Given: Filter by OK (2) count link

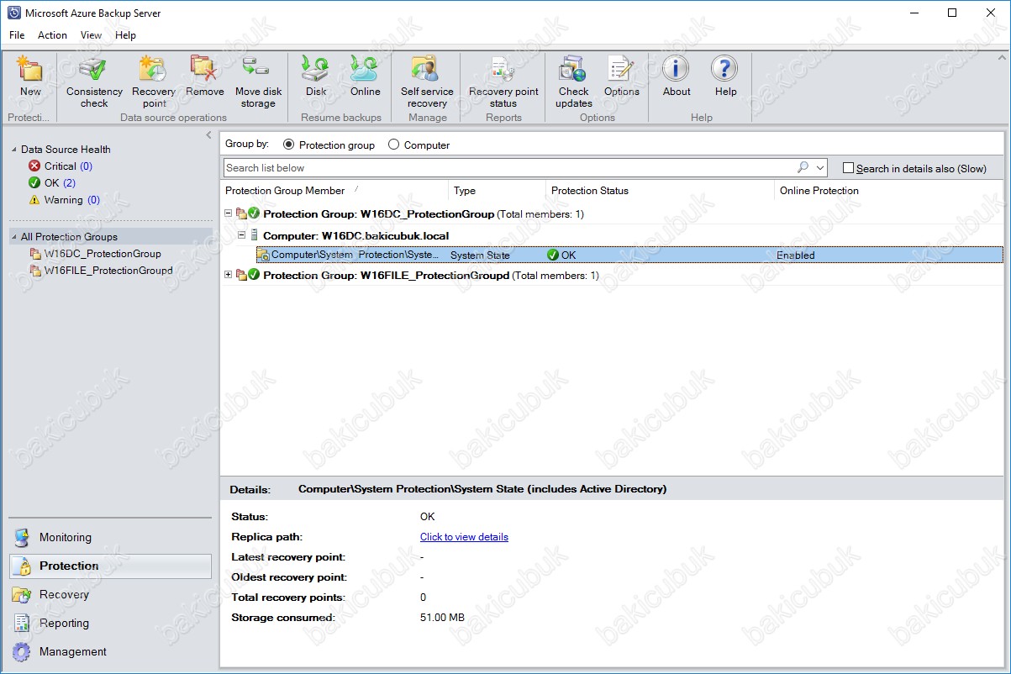Looking at the screenshot, I should click(69, 183).
